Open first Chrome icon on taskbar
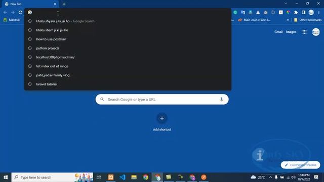This screenshot has width=324, height=182. coord(145,177)
